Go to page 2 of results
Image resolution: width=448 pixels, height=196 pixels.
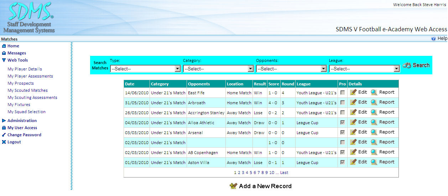click(239, 173)
